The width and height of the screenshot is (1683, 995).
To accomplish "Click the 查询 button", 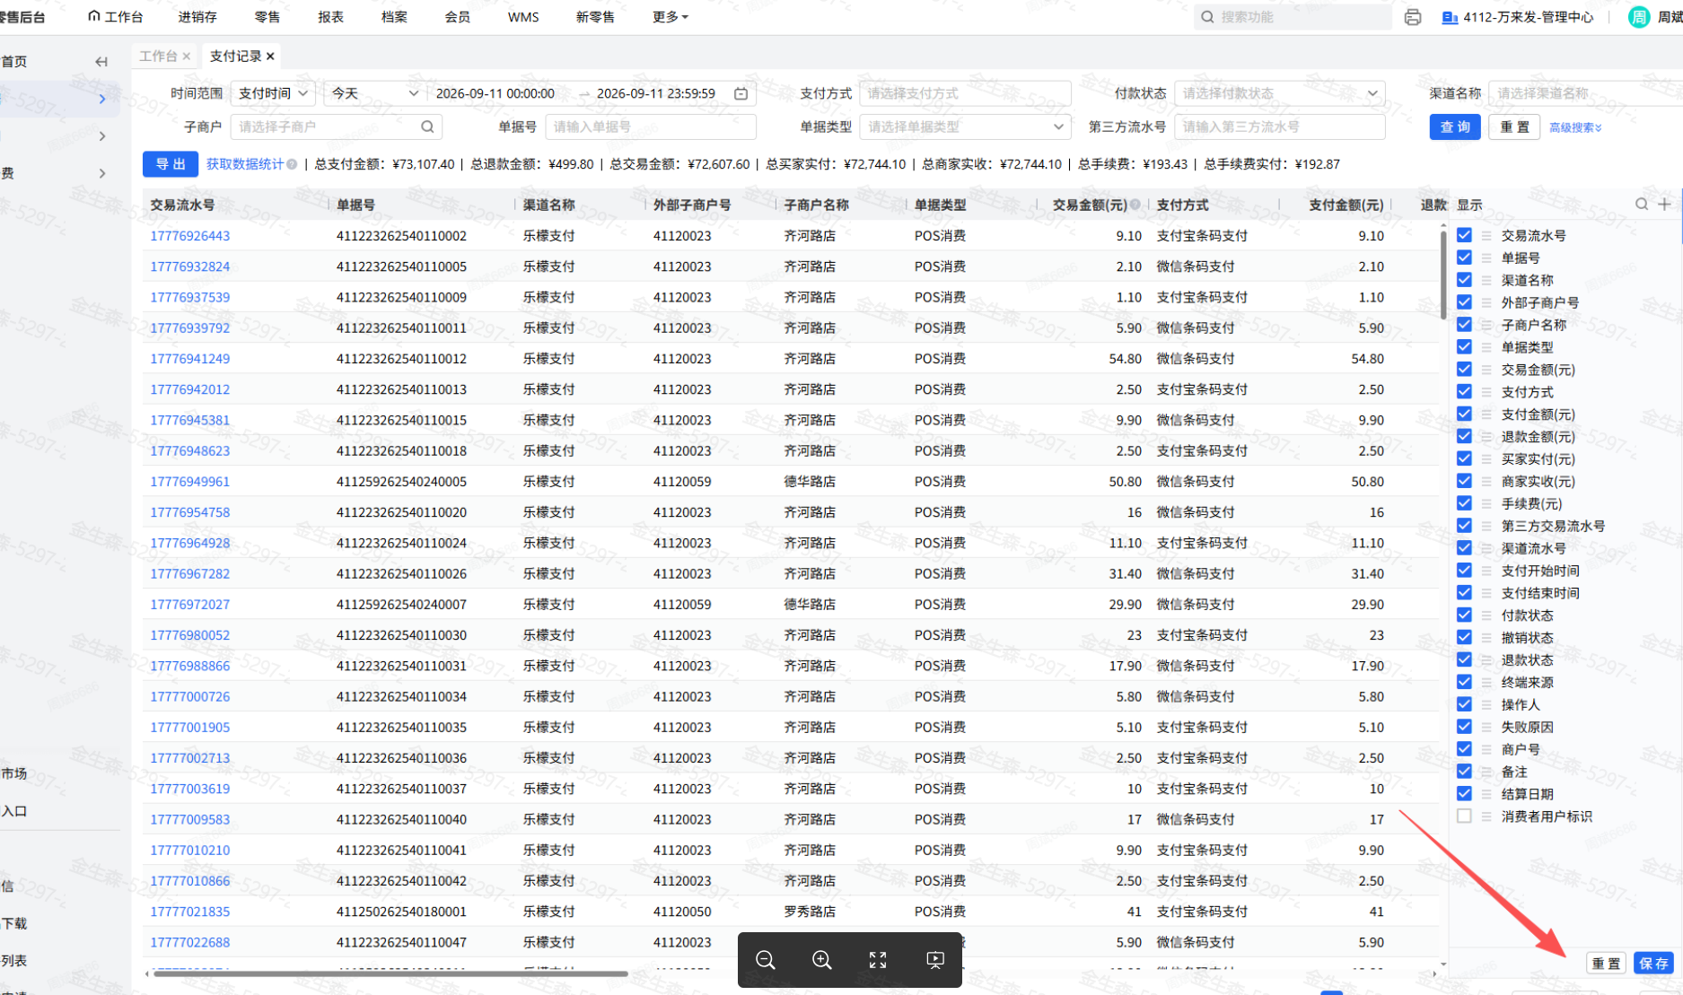I will [1454, 127].
